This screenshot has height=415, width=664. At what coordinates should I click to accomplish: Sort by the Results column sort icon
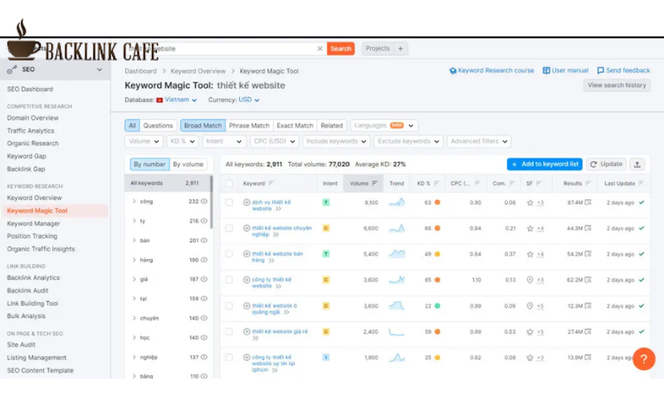click(x=588, y=183)
